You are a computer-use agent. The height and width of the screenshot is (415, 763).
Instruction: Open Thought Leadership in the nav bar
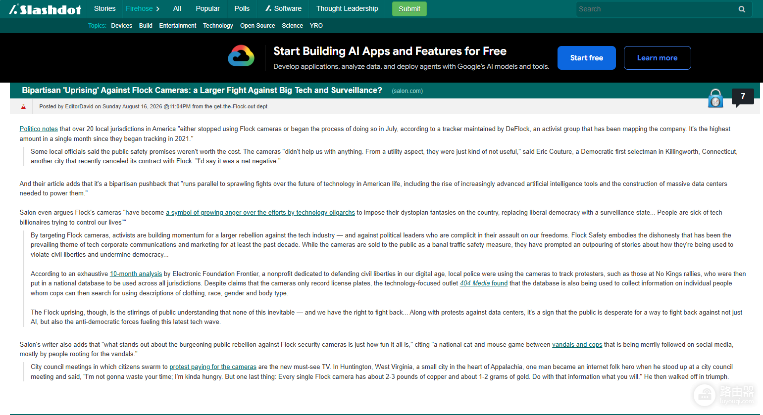[347, 8]
